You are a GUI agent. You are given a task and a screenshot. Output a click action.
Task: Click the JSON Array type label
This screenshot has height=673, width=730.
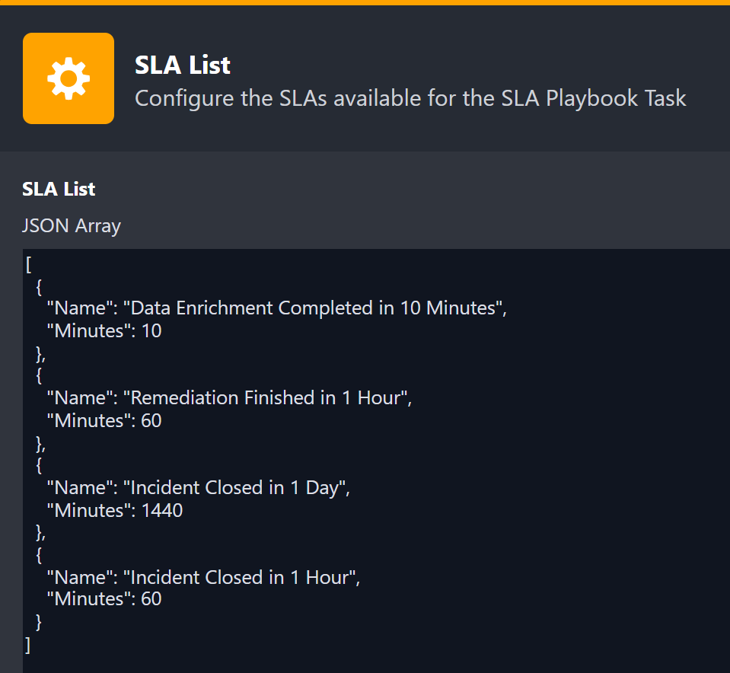[72, 226]
